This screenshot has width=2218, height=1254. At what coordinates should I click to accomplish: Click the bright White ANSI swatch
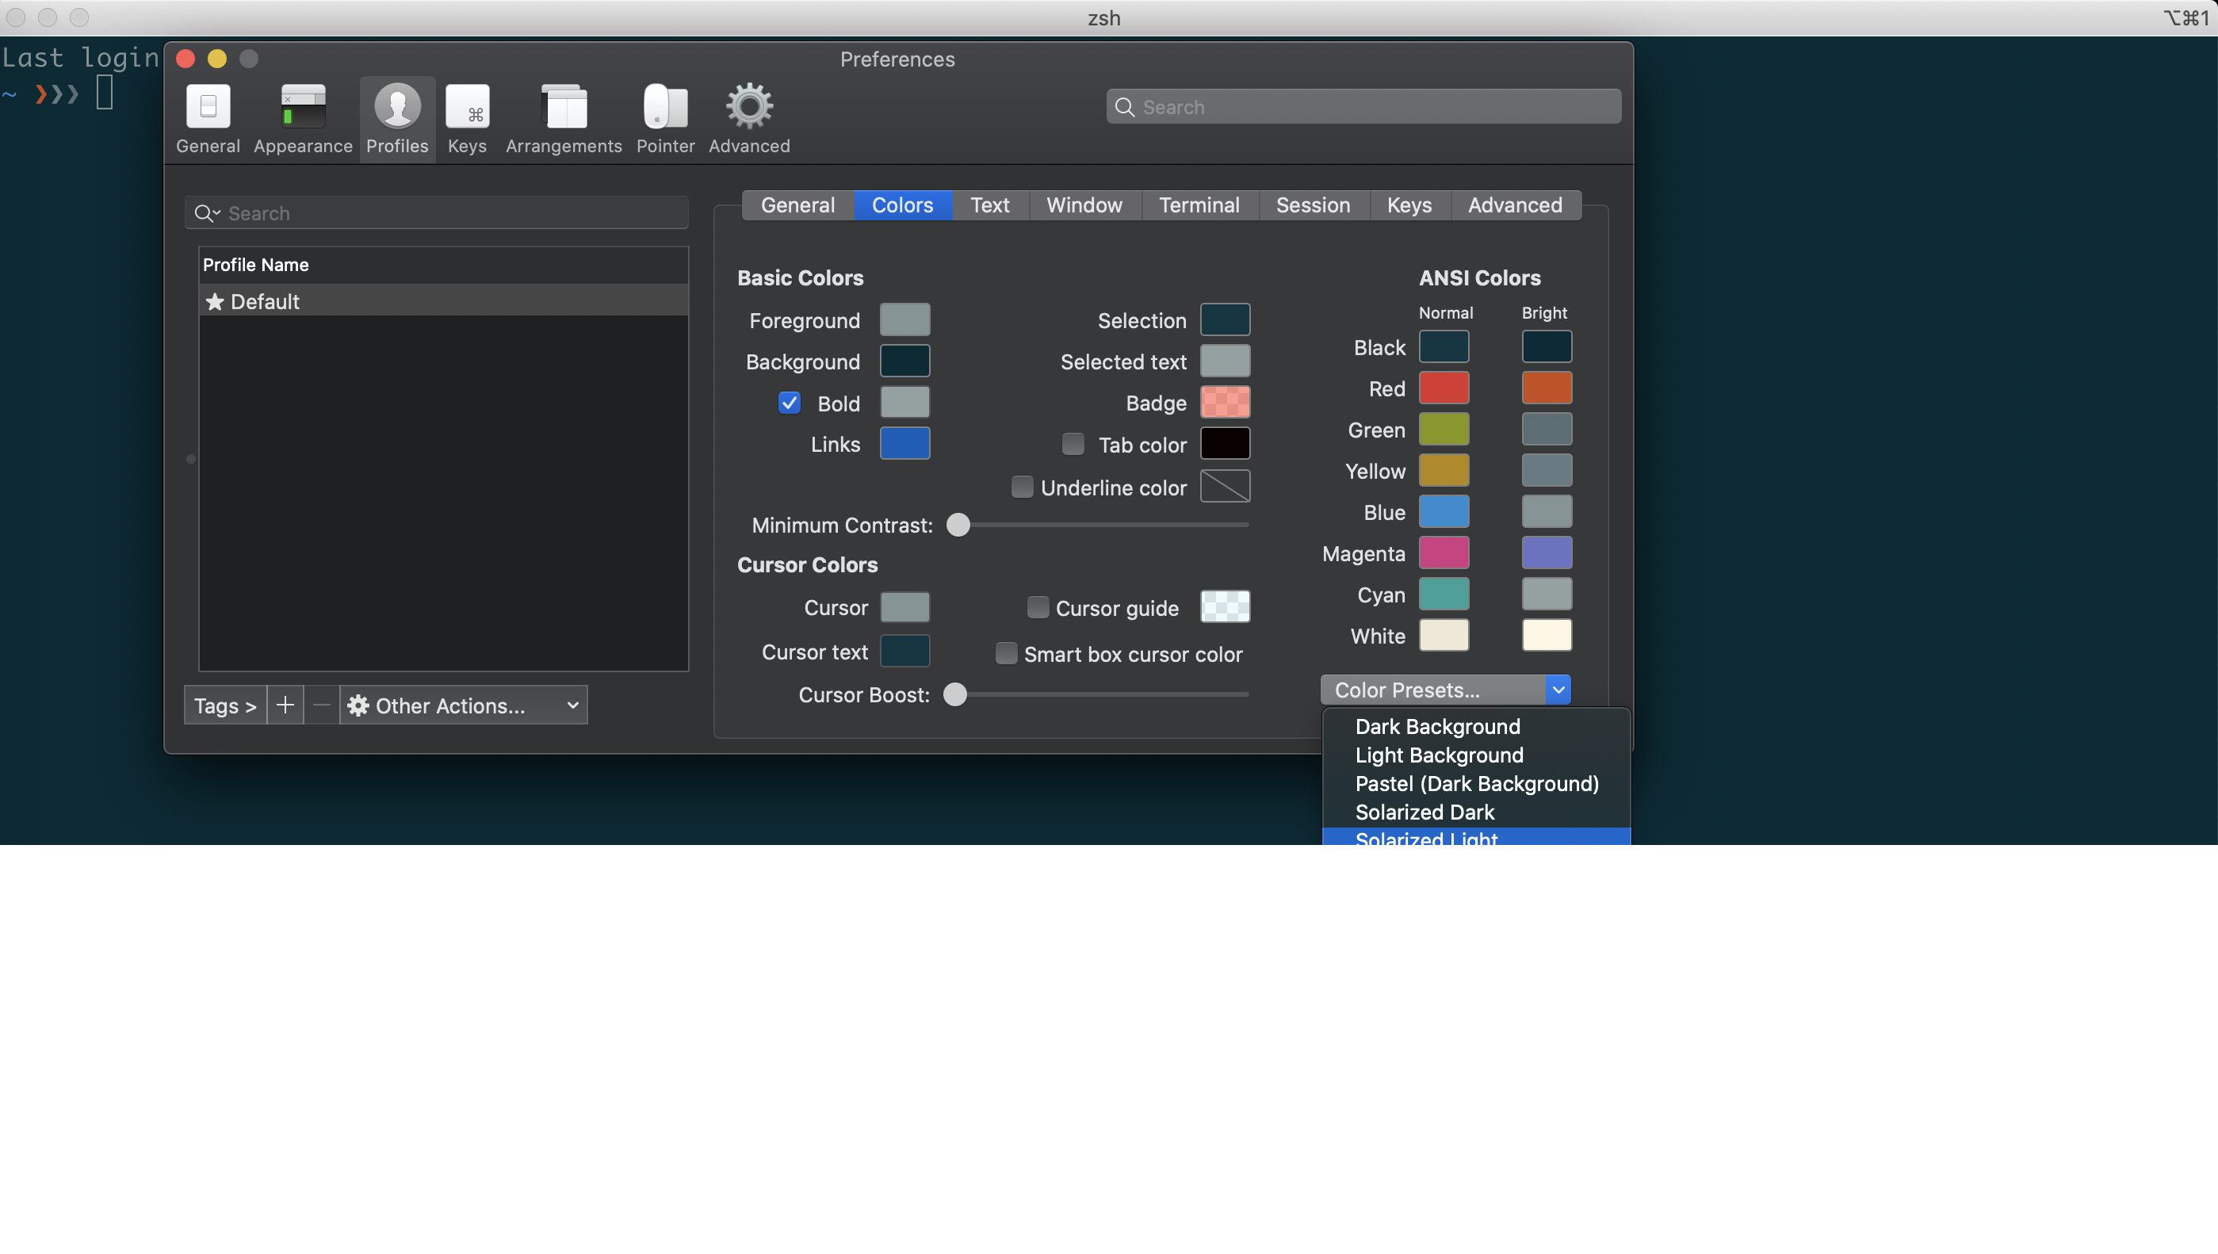click(1547, 636)
